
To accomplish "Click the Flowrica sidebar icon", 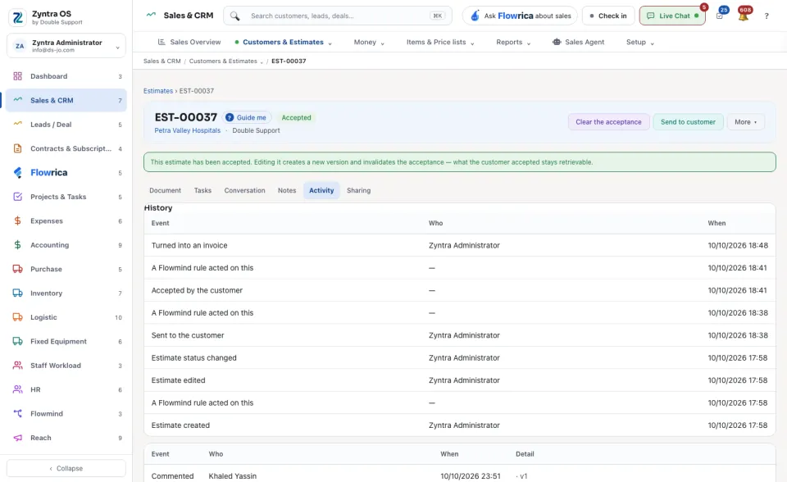I will [17, 173].
